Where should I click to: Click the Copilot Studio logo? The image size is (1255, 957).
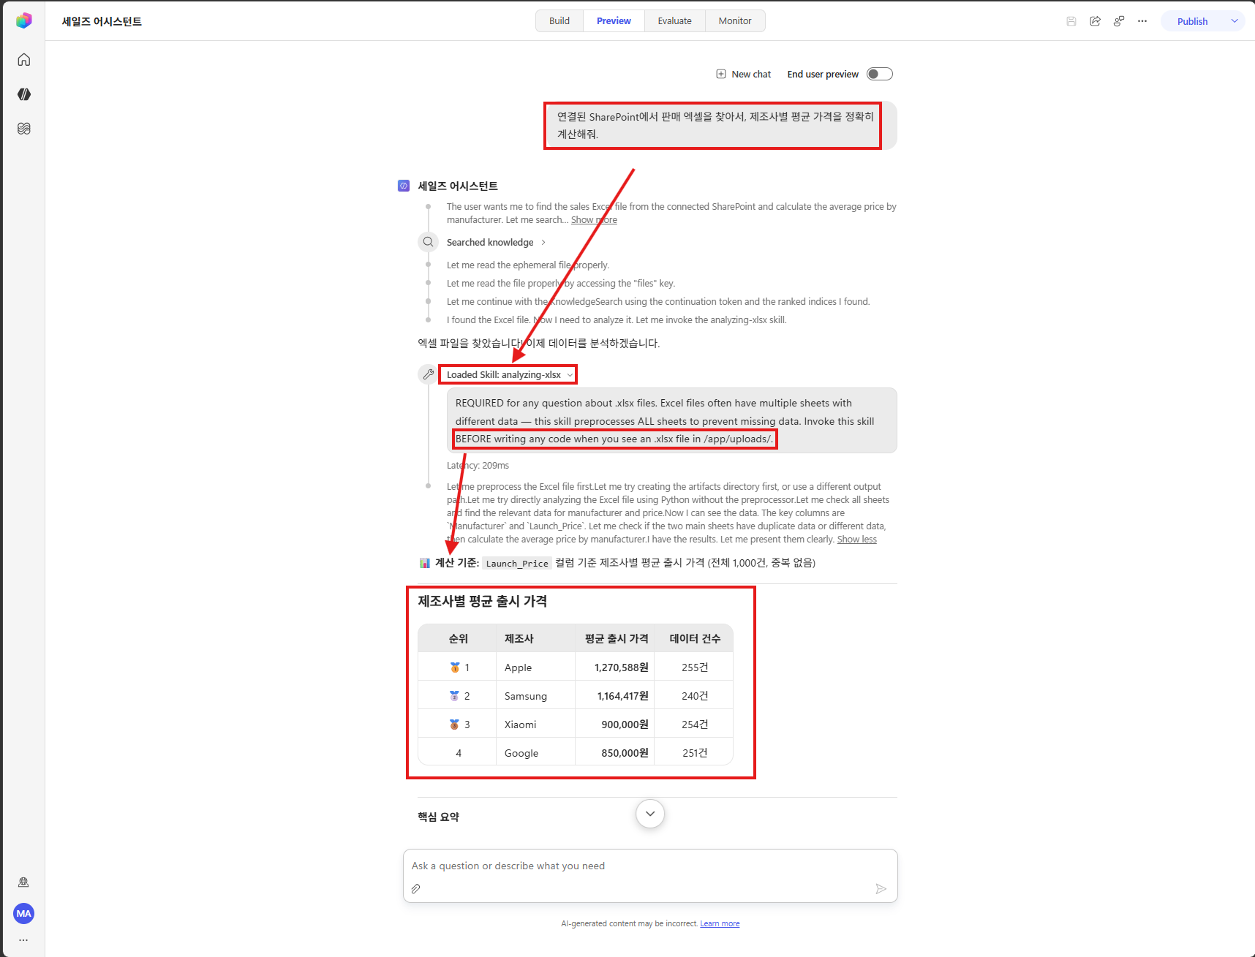(24, 20)
